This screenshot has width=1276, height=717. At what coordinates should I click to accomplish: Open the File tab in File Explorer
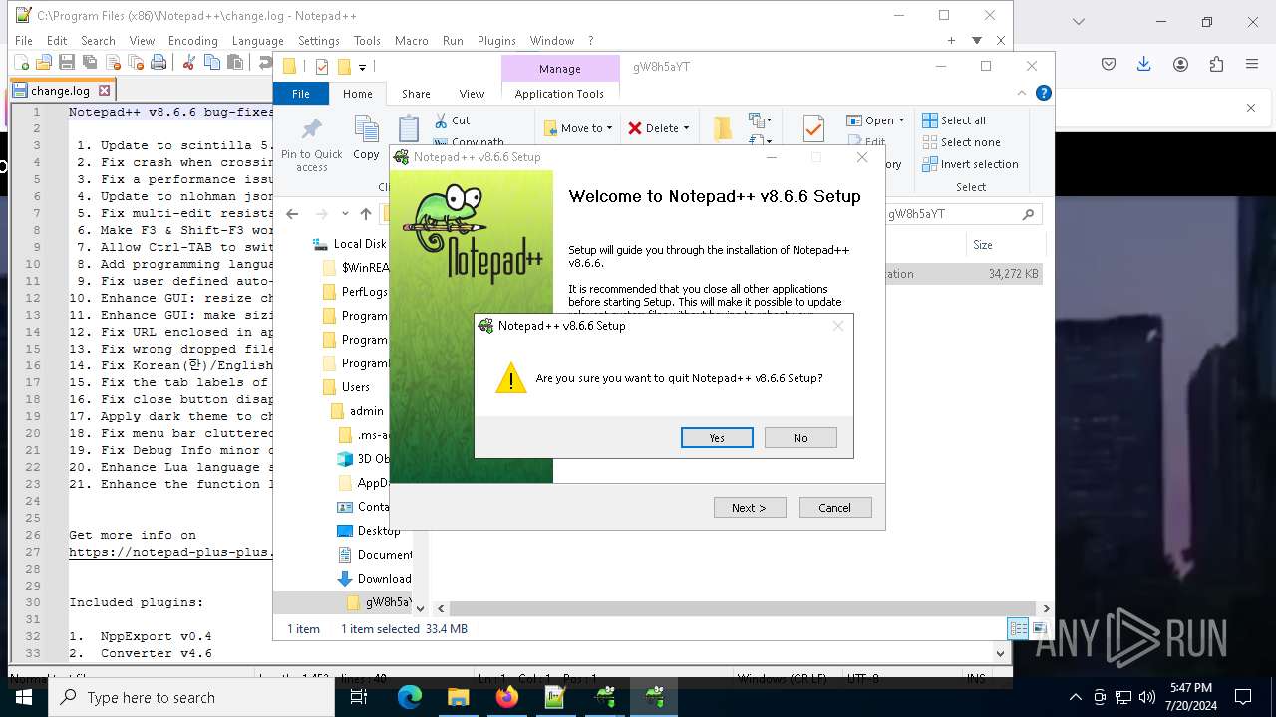coord(300,94)
